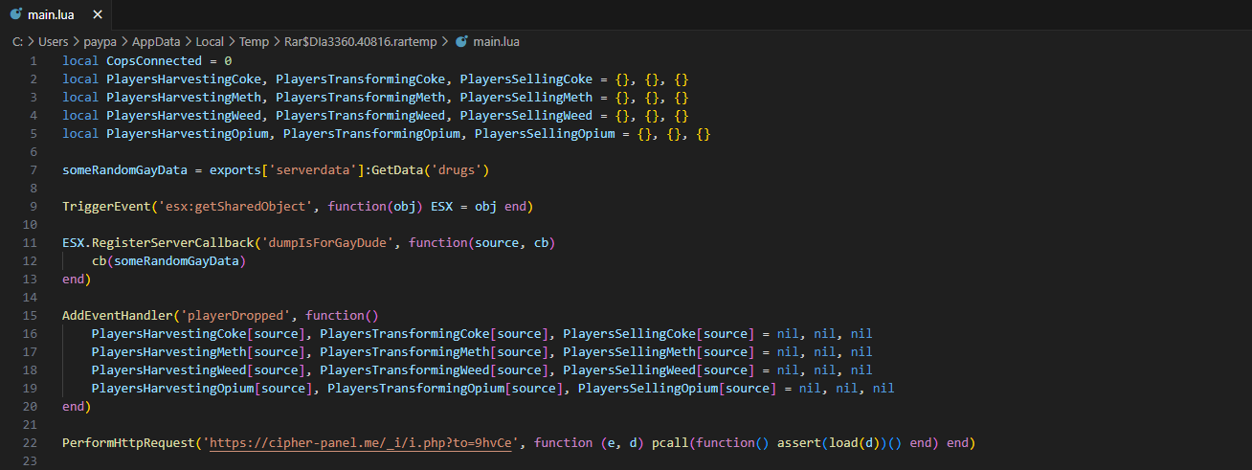This screenshot has height=470, width=1252.
Task: Click the Lua file icon in the tab
Action: point(17,16)
